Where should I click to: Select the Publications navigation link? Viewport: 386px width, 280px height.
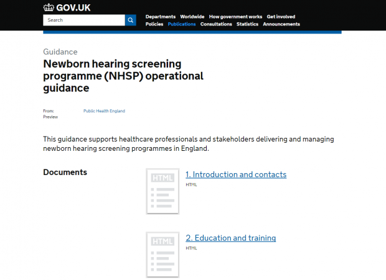point(182,24)
